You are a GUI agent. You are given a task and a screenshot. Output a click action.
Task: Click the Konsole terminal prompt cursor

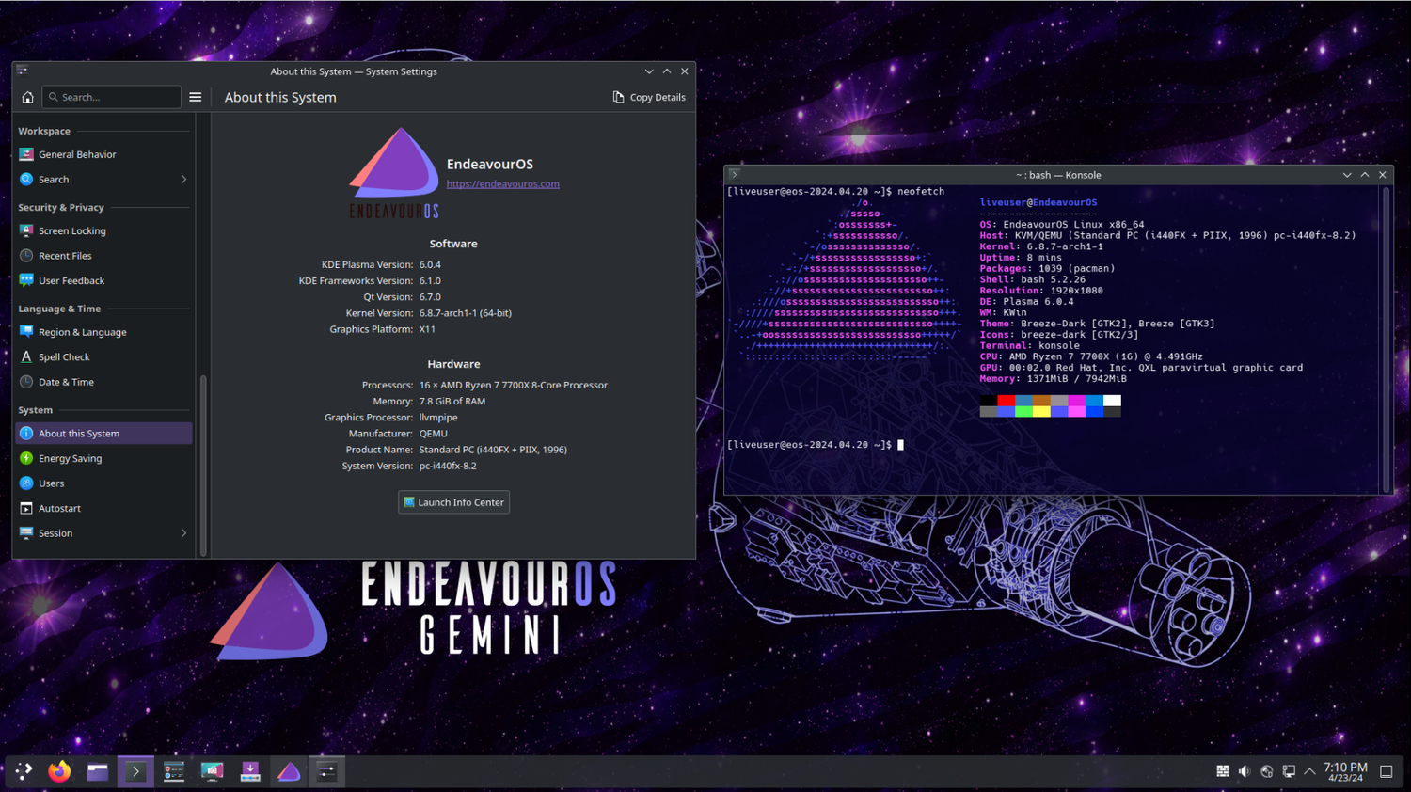(x=900, y=445)
